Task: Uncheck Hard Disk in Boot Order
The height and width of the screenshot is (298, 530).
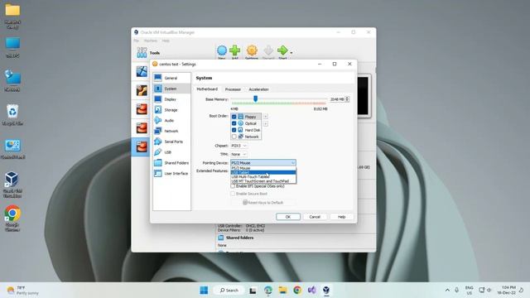Action: pos(234,130)
